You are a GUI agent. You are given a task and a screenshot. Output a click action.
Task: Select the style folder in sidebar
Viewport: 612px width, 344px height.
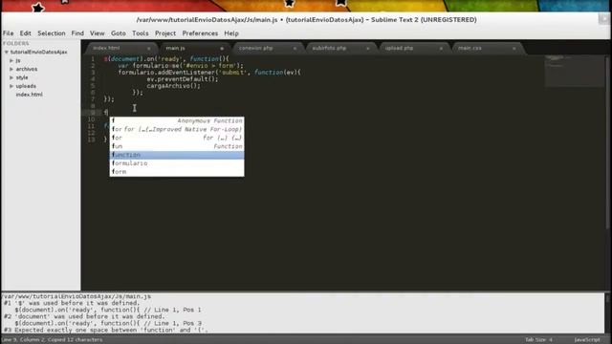22,77
